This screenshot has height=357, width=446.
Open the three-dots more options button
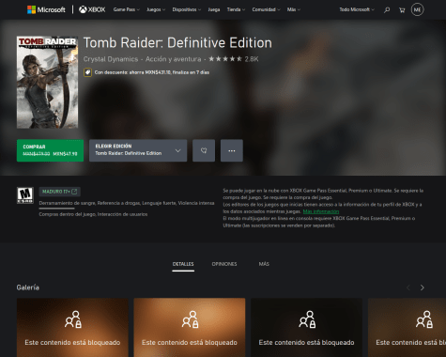pos(232,150)
